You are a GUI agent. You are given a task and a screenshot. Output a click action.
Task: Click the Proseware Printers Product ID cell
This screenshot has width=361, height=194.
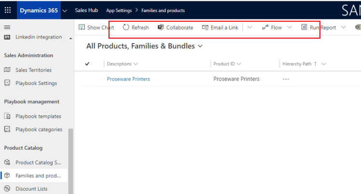[x=237, y=79]
